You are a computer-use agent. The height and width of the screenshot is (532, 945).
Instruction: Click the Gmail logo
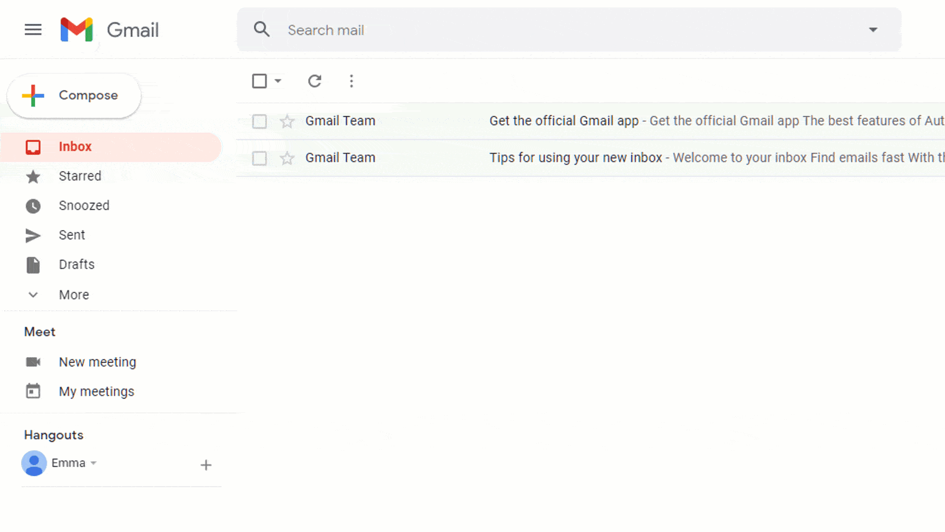coord(109,30)
